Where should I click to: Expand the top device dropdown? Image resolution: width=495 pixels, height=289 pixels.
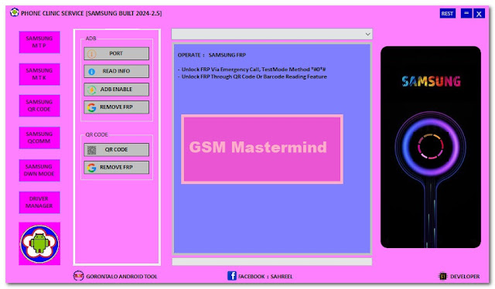tap(368, 34)
